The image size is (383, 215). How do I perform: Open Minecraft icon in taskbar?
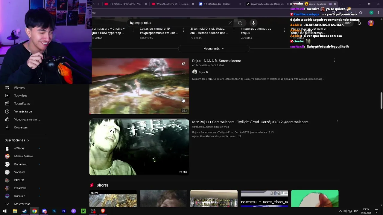(x=83, y=211)
